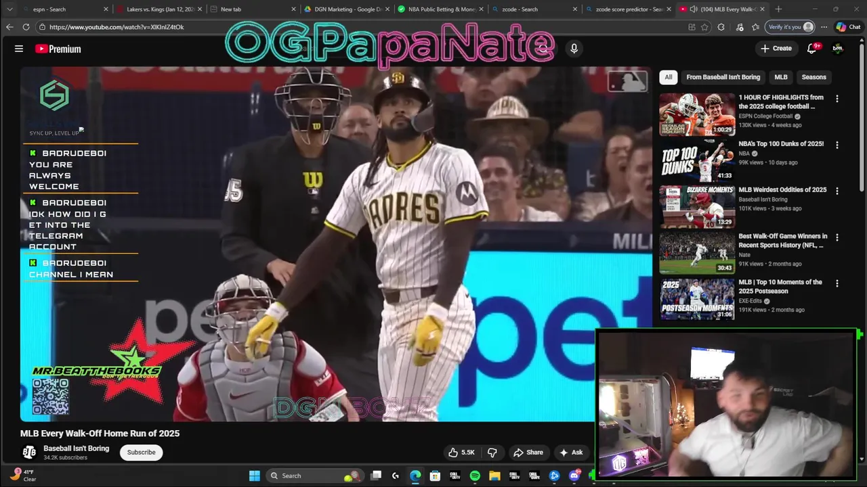Dislike this video
The image size is (867, 487).
point(492,453)
